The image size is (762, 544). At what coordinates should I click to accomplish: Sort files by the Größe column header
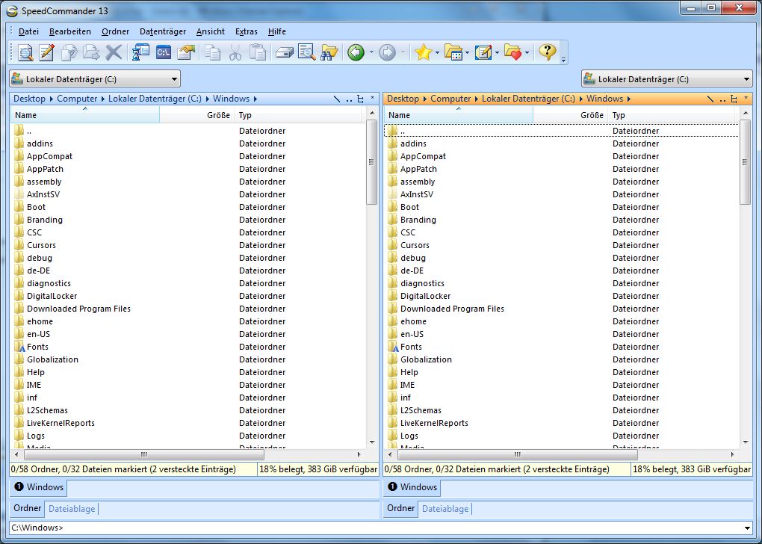point(218,115)
